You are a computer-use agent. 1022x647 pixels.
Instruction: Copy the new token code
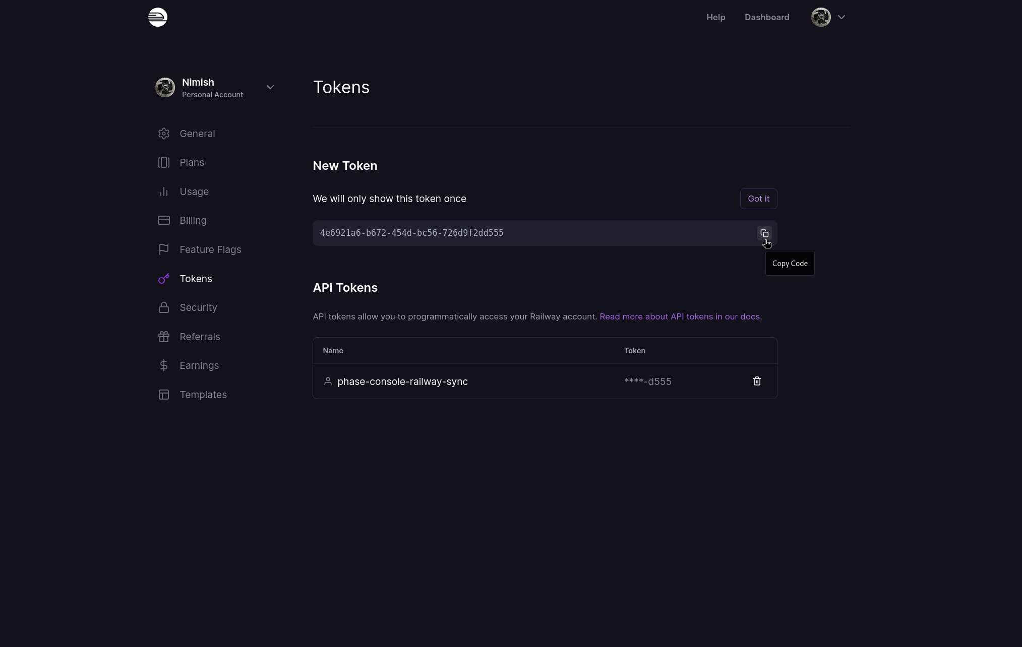[764, 233]
